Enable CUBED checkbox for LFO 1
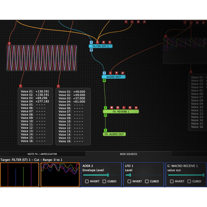Image resolution: width=207 pixels, height=207 pixels. (147, 181)
